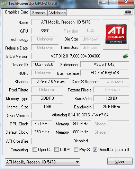Toggle the CUDA checkbox
This screenshot has width=135, height=169.
(56, 150)
